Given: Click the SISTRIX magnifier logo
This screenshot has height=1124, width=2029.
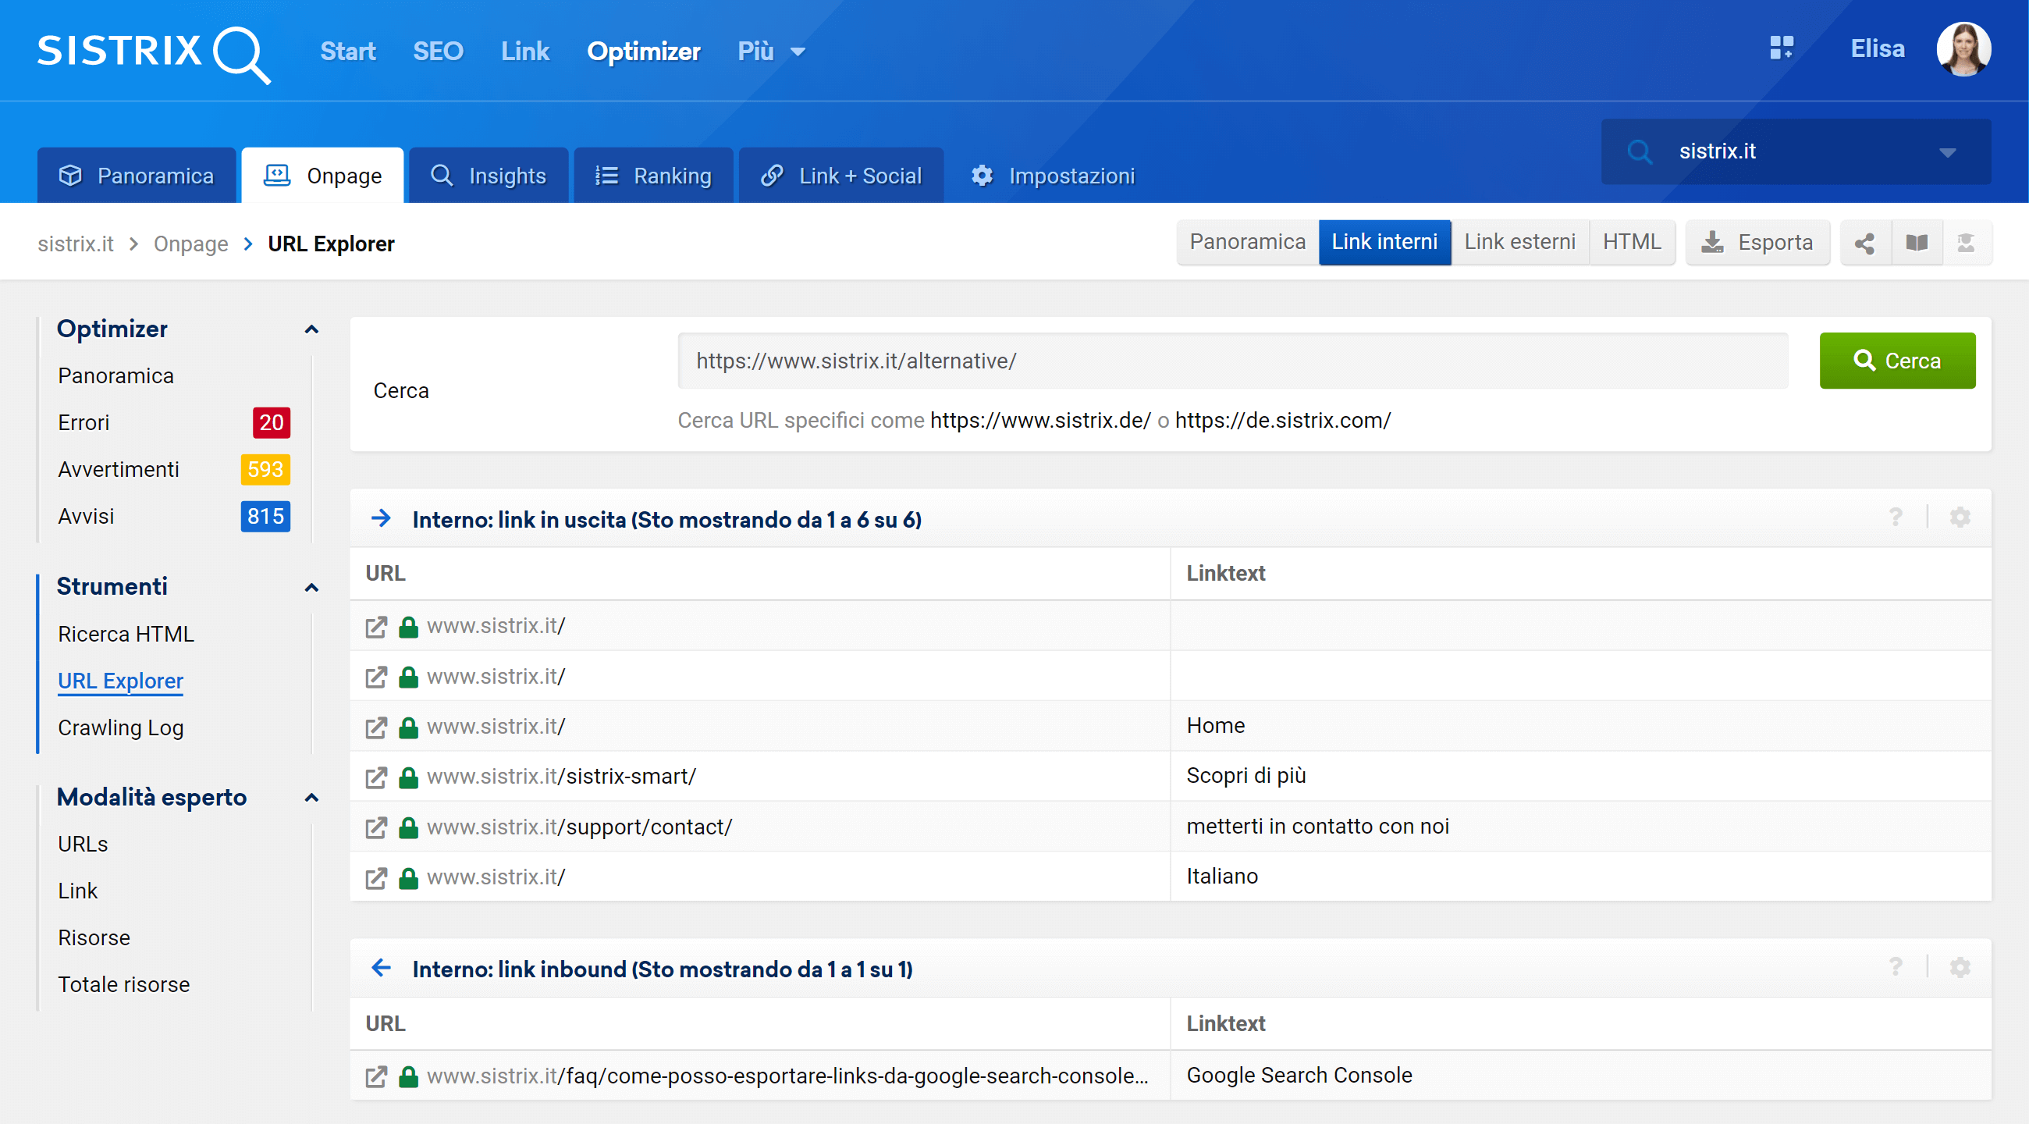Looking at the screenshot, I should [x=154, y=52].
